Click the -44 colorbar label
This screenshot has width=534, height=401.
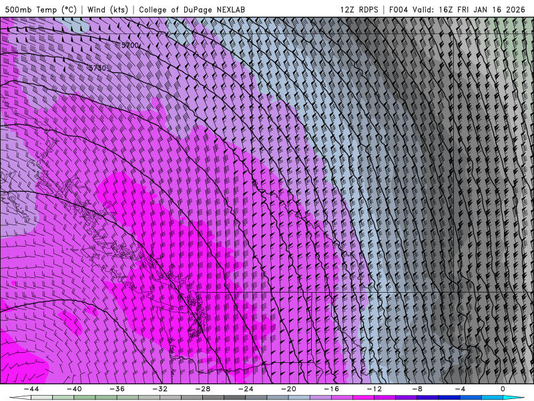pyautogui.click(x=31, y=389)
